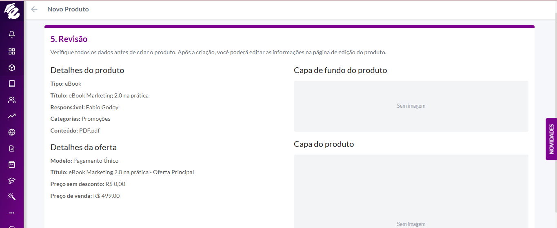Click the graduation cap icon
The width and height of the screenshot is (557, 228).
[x=12, y=181]
